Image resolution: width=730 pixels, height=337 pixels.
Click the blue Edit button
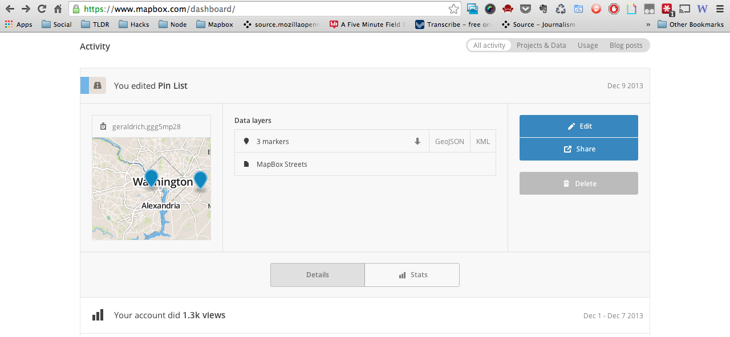coord(579,126)
